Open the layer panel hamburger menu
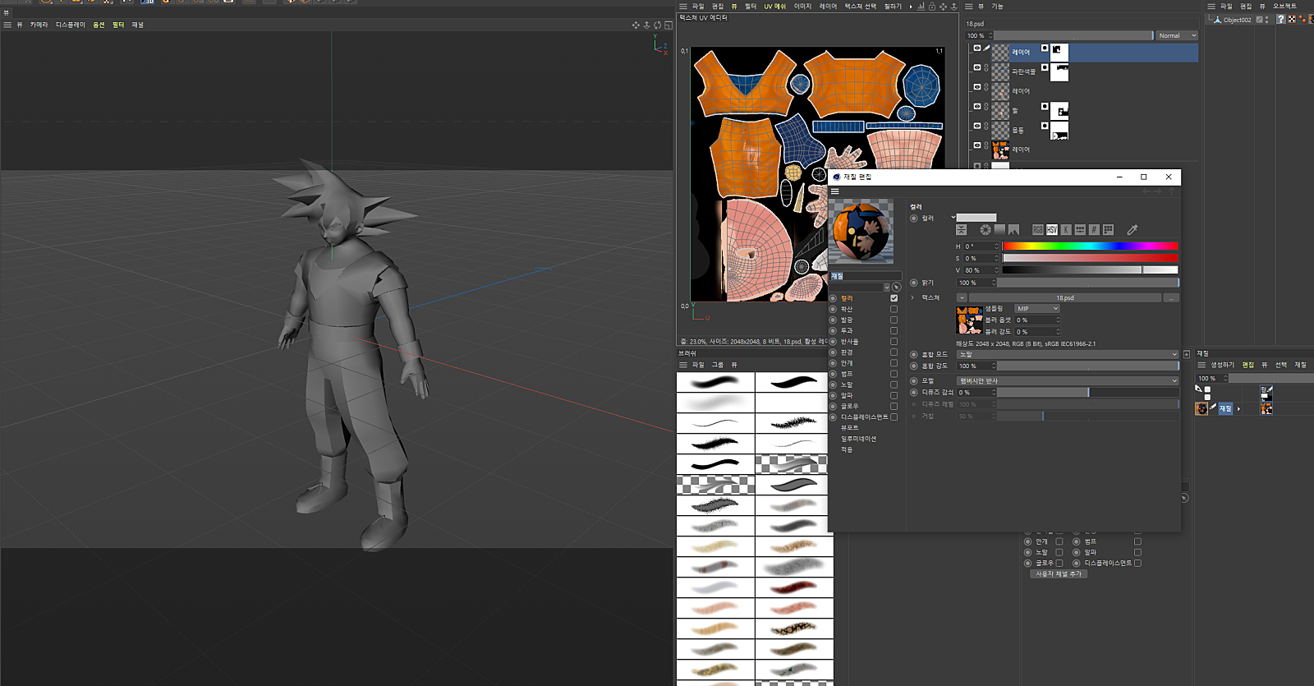Viewport: 1314px width, 686px height. tap(969, 7)
